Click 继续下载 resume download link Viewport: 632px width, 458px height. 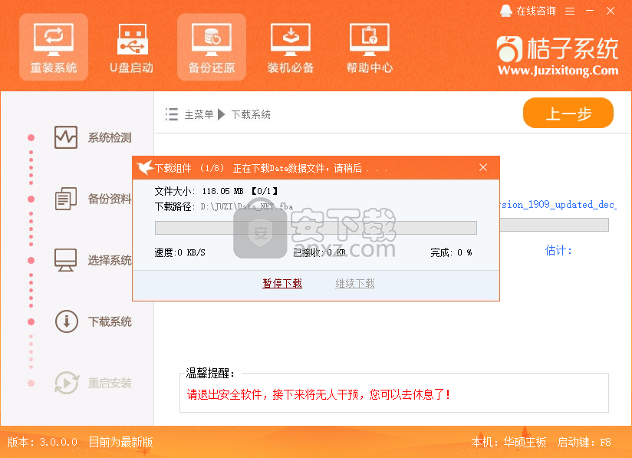[355, 283]
